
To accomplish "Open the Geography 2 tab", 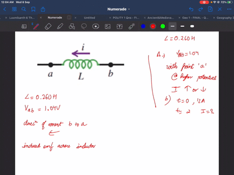I will (x=225, y=17).
